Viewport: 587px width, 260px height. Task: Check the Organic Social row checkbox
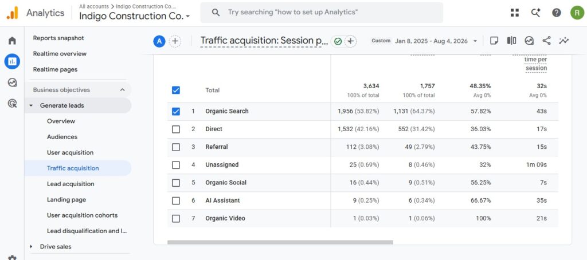click(175, 183)
